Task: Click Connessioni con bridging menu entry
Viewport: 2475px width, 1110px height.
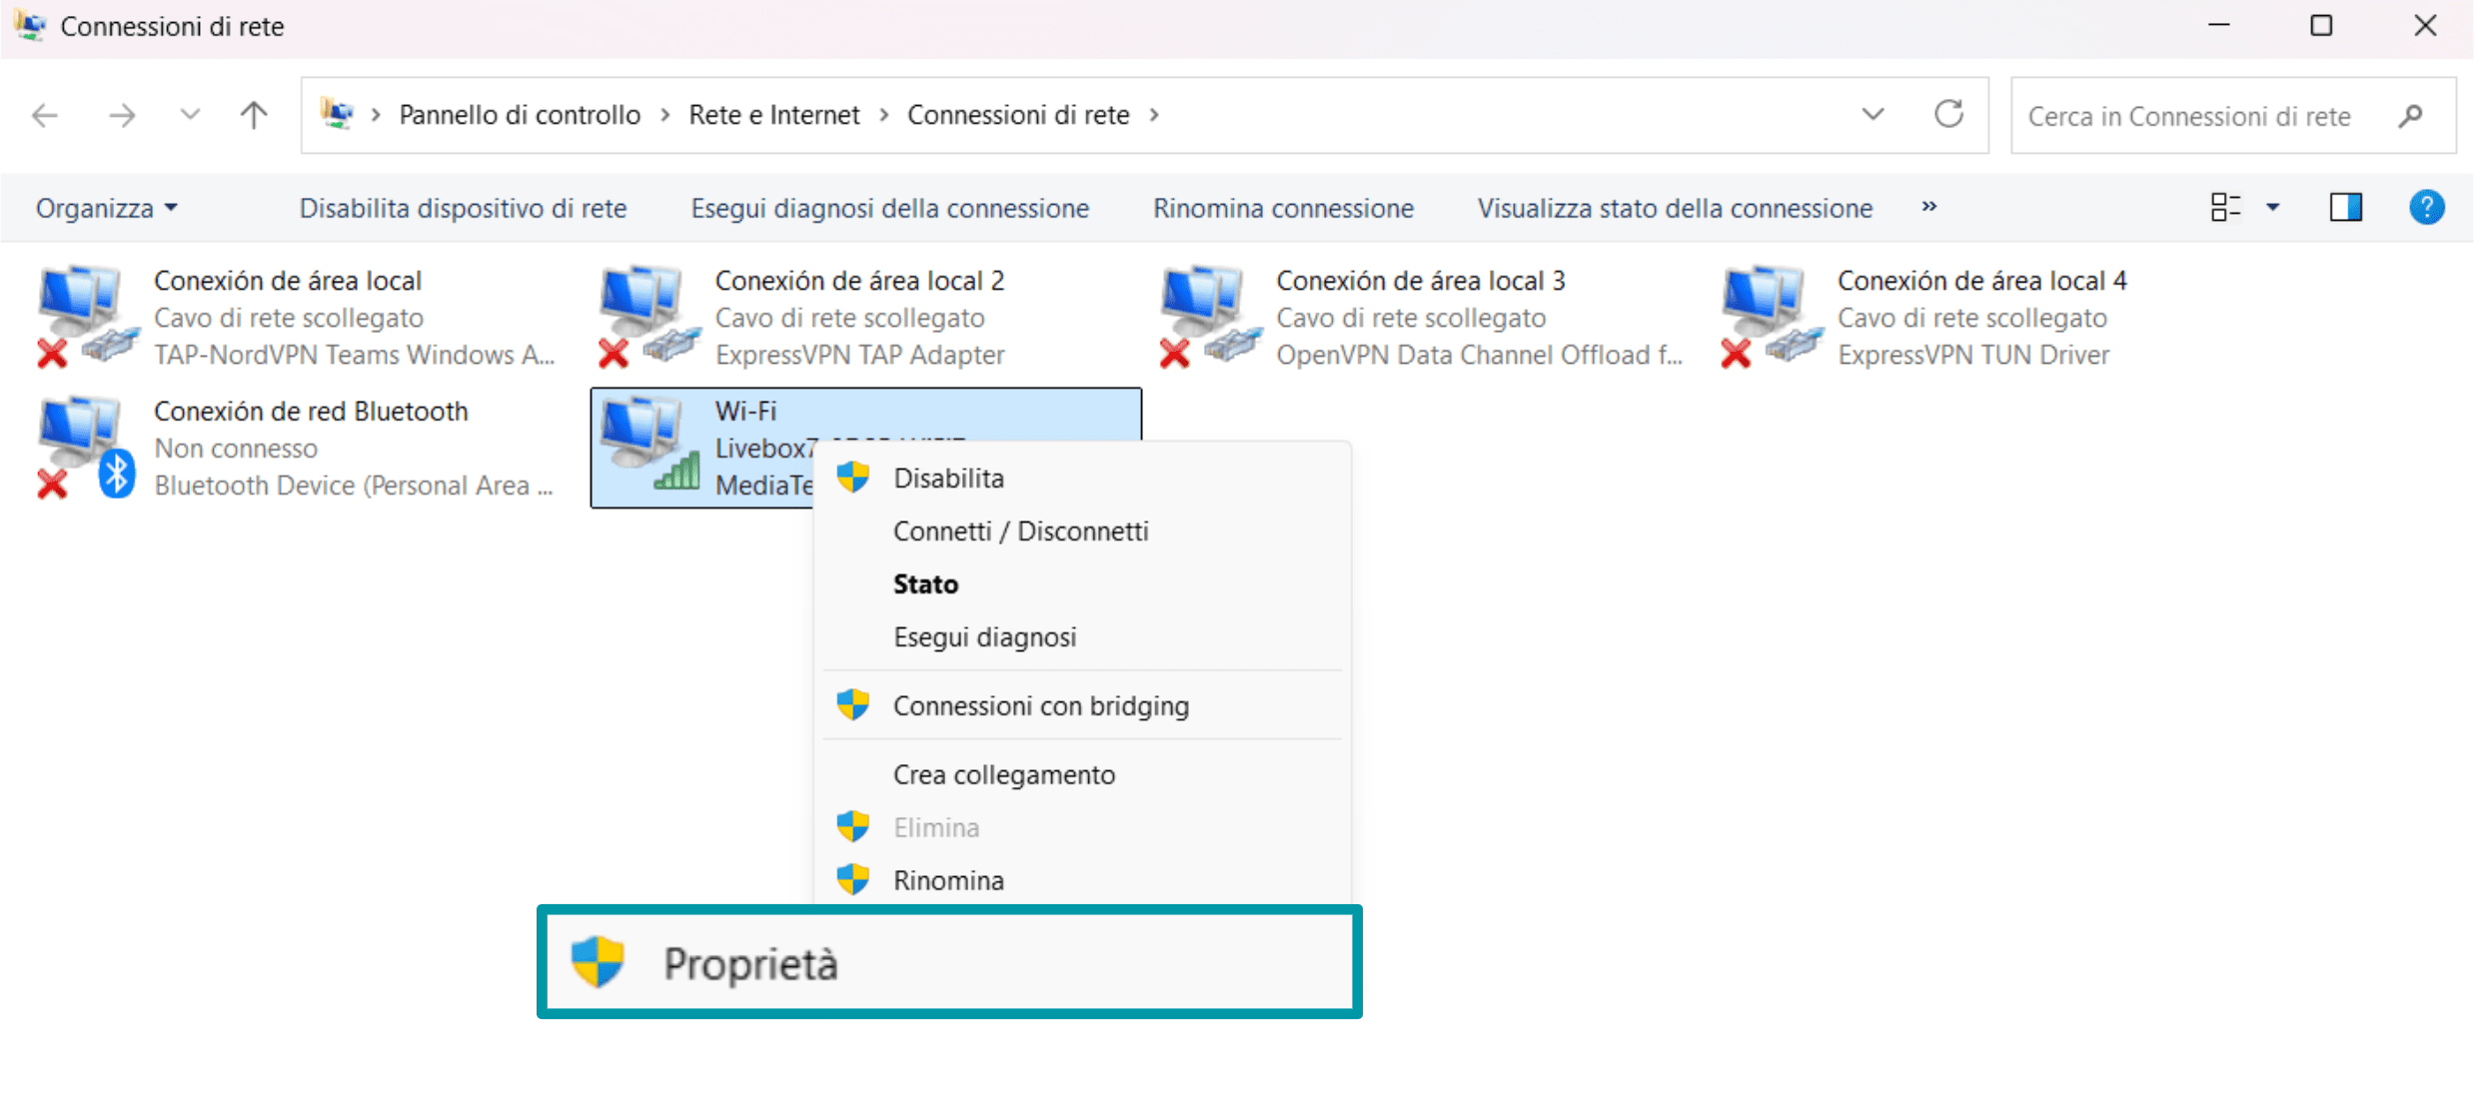Action: (x=1040, y=706)
